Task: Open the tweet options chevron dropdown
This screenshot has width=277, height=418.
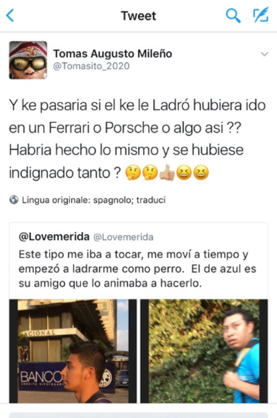Action: coord(264,54)
